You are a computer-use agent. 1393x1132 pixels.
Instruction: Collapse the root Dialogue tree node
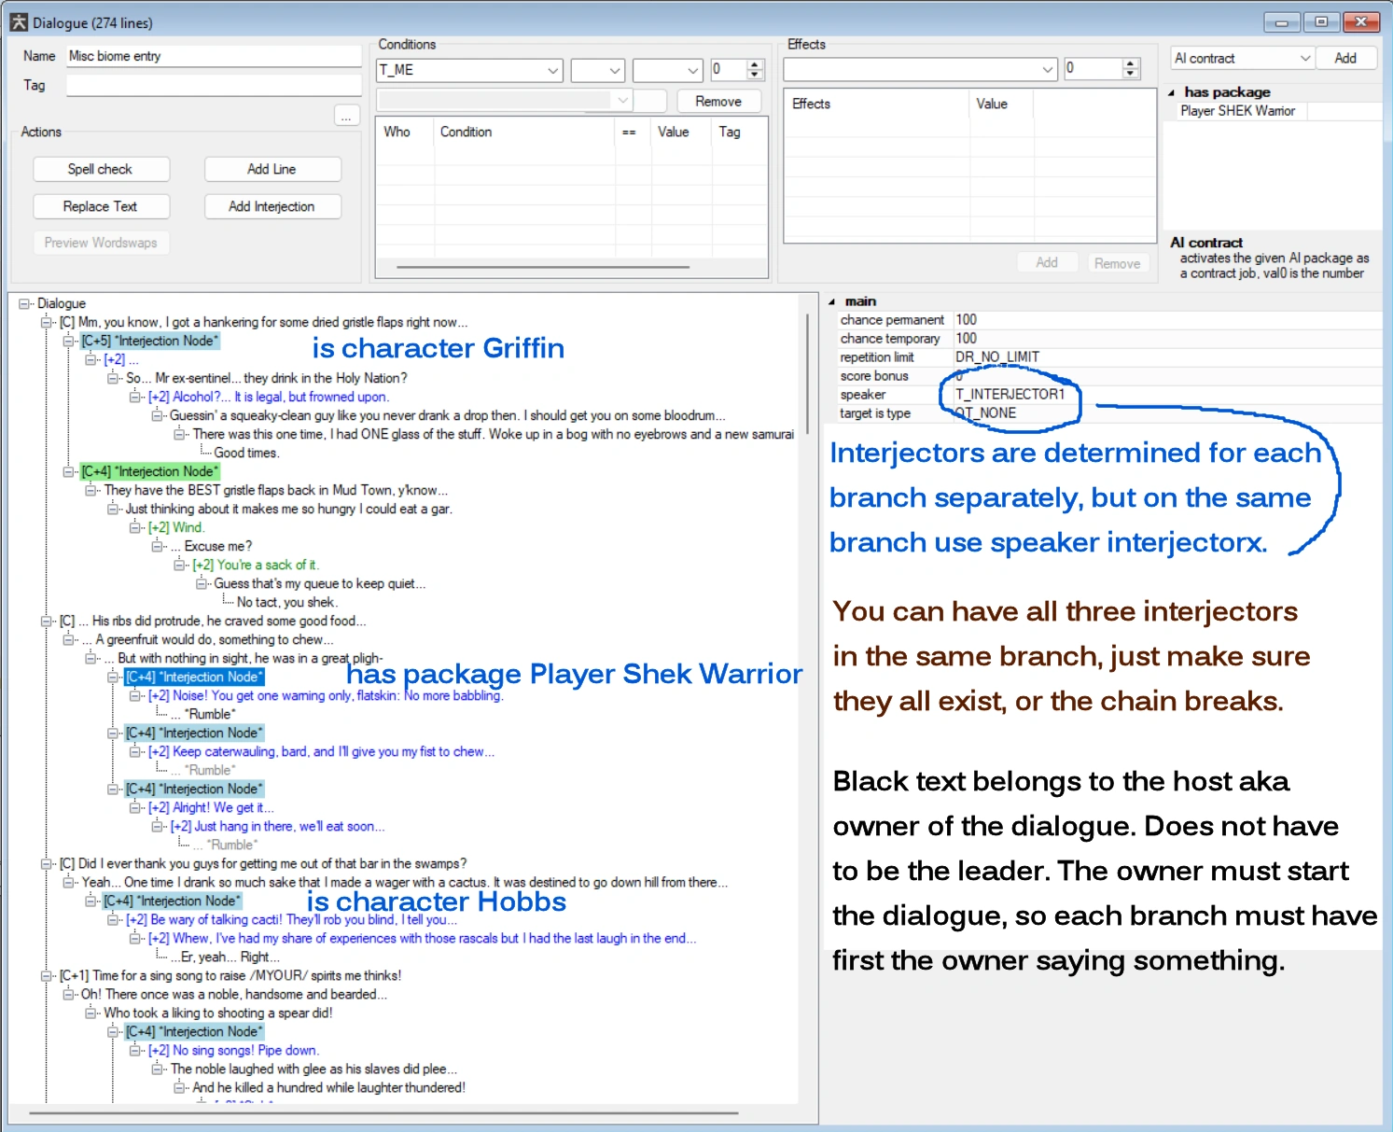[x=24, y=303]
